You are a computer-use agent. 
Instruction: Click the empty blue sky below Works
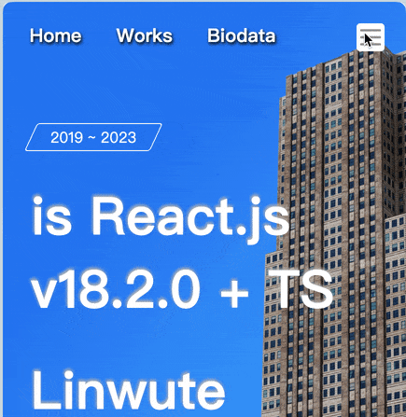[x=145, y=81]
